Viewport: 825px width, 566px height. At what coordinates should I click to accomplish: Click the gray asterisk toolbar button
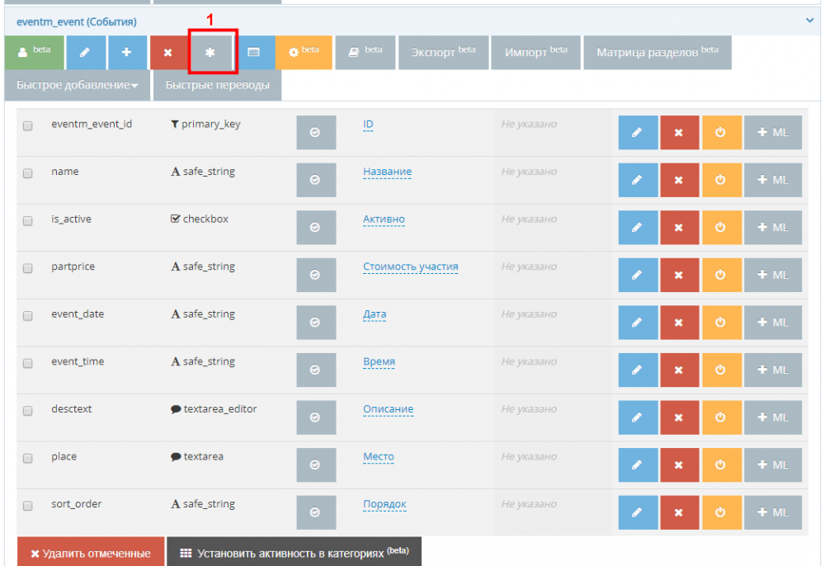point(210,52)
